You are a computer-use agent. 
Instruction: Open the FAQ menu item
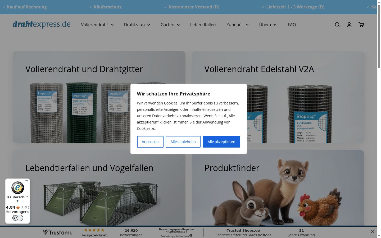(x=292, y=25)
